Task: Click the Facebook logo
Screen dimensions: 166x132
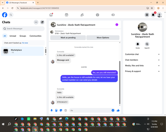Action: [5, 15]
